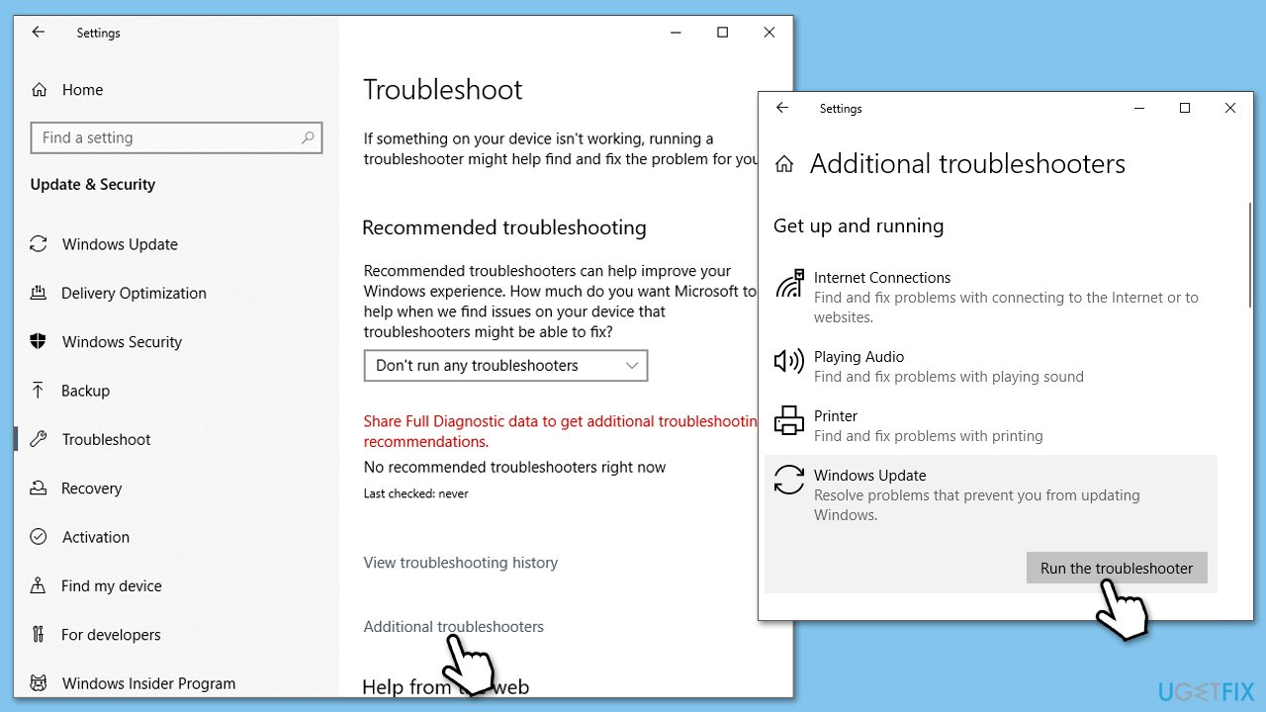Select the Playing Audio troubleshooter title

click(859, 357)
